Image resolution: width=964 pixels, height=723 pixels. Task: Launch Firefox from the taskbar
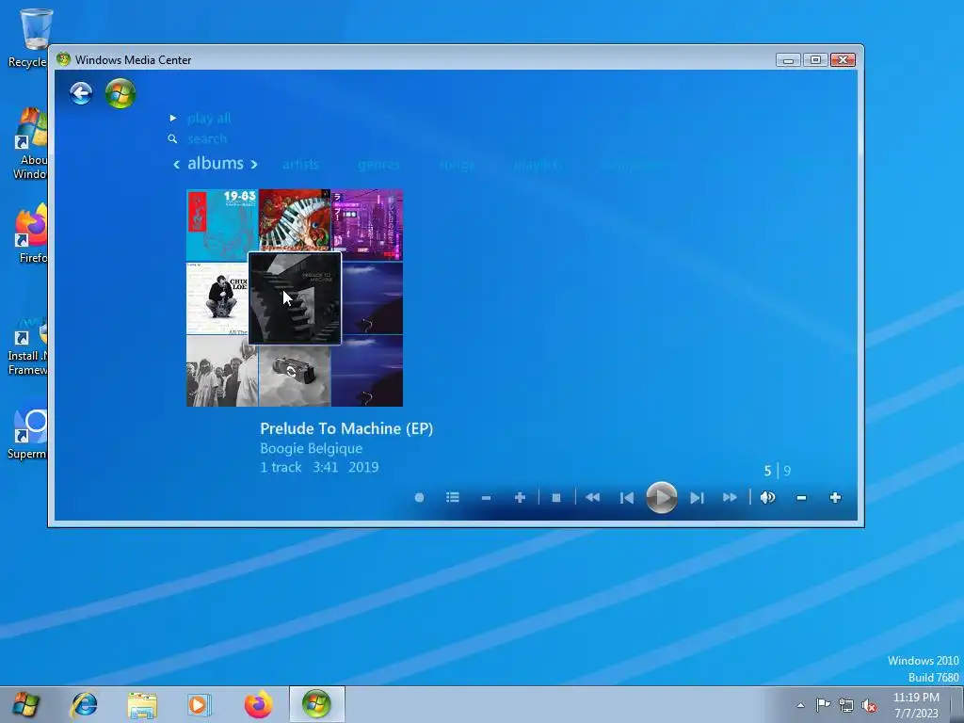pos(258,704)
